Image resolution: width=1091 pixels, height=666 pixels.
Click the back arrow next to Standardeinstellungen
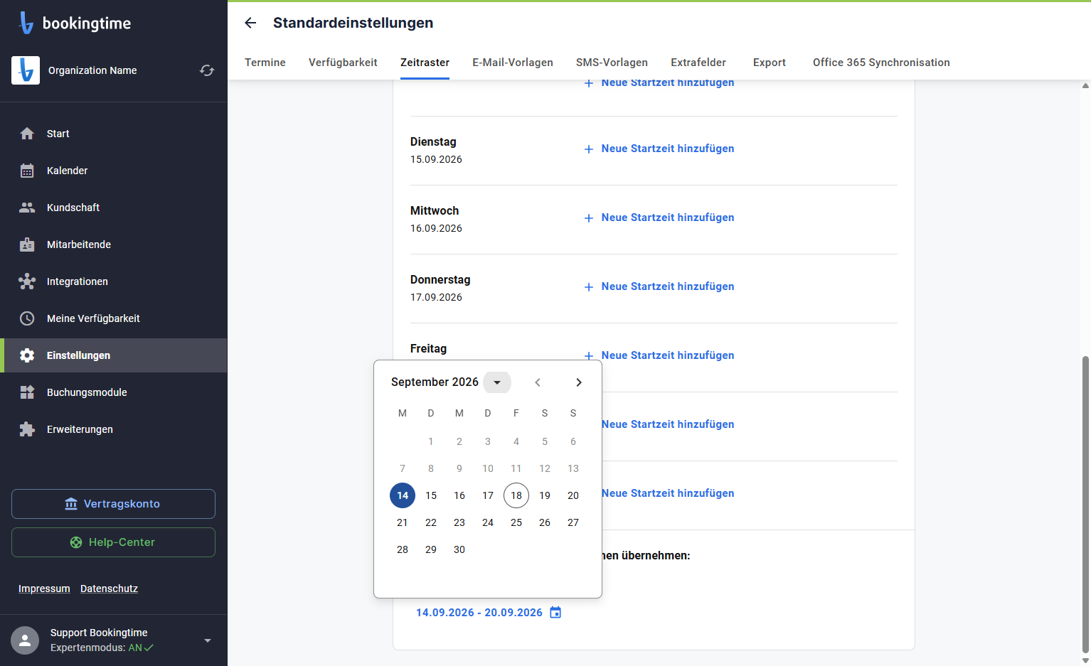coord(250,23)
